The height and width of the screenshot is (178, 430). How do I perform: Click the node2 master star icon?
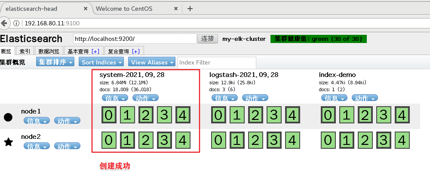(9, 142)
